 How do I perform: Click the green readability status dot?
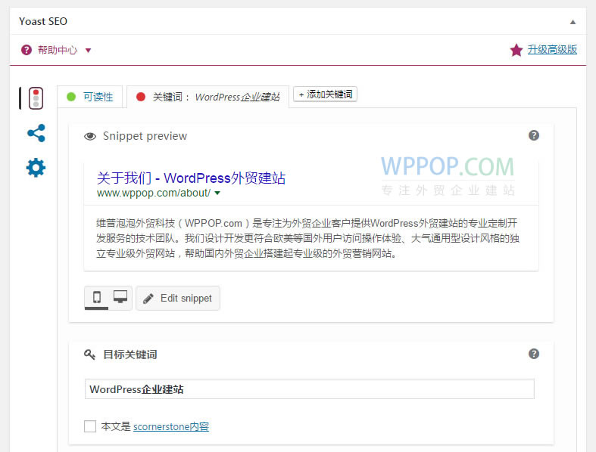pos(71,97)
